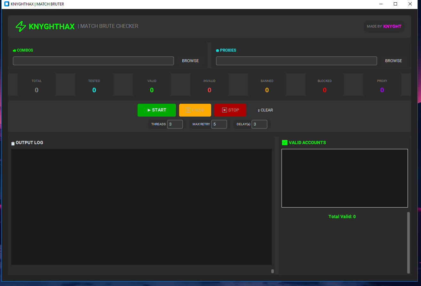Browse for a proxies file

point(393,61)
